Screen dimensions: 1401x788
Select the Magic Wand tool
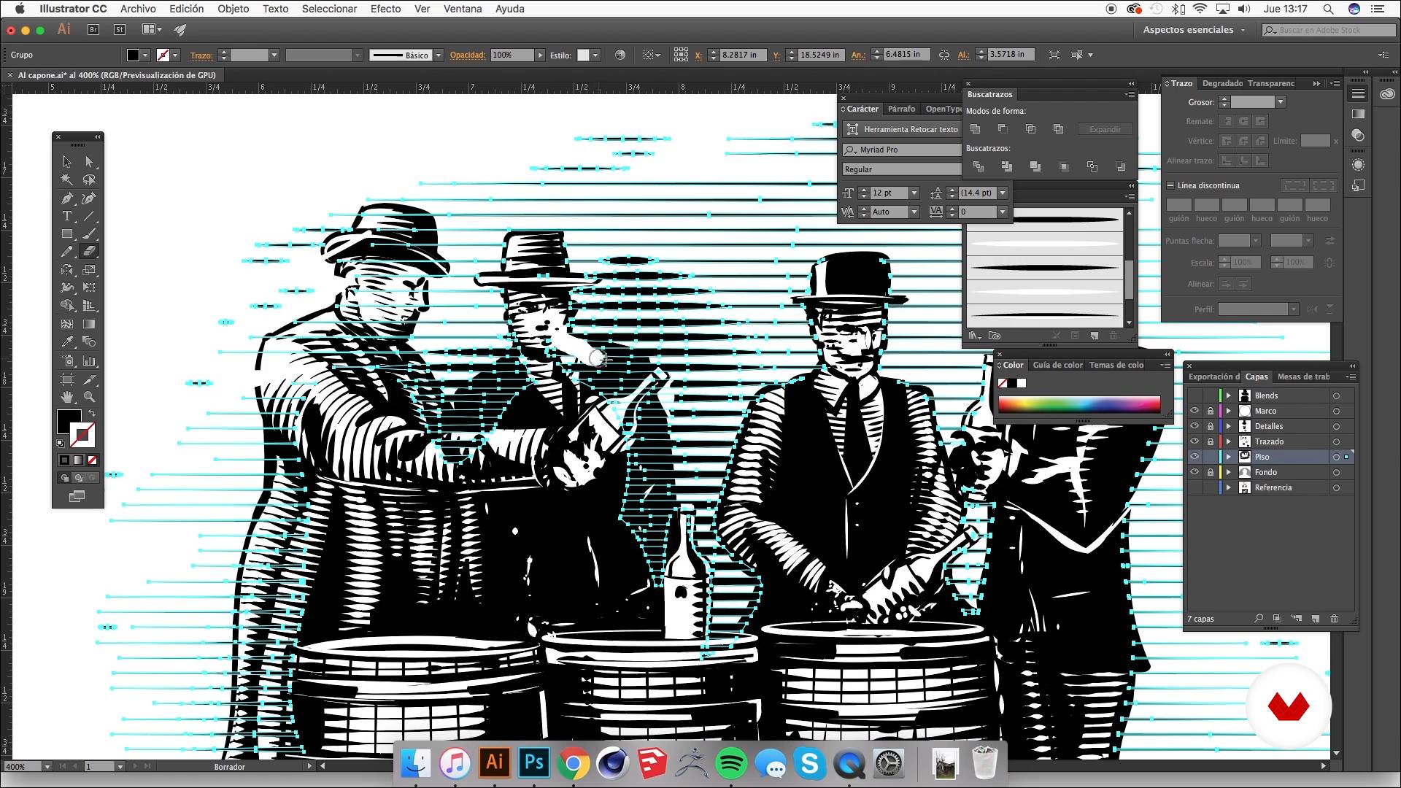(x=67, y=179)
